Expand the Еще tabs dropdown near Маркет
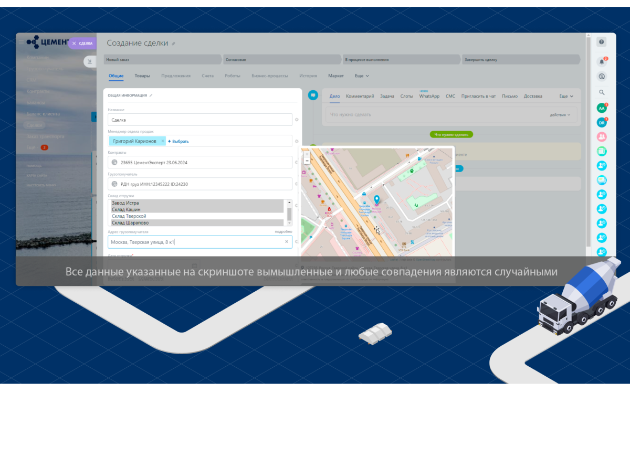630x468 pixels. (x=362, y=76)
